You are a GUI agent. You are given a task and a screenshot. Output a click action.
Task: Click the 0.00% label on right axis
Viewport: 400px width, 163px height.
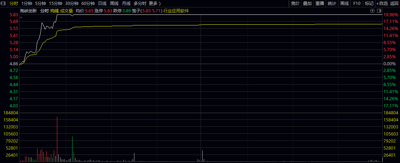389,64
